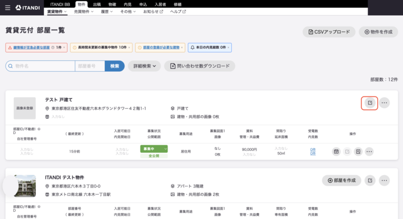Open more options for テスト 戸建て property
The image size is (403, 219).
(x=384, y=103)
